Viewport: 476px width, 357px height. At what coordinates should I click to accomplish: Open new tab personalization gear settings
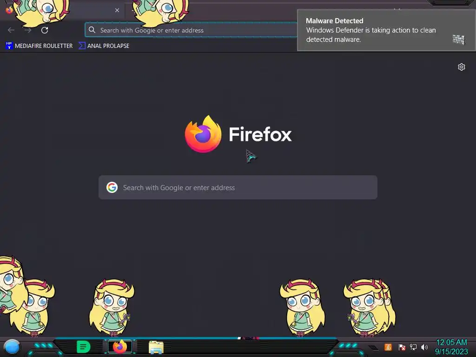pyautogui.click(x=462, y=67)
